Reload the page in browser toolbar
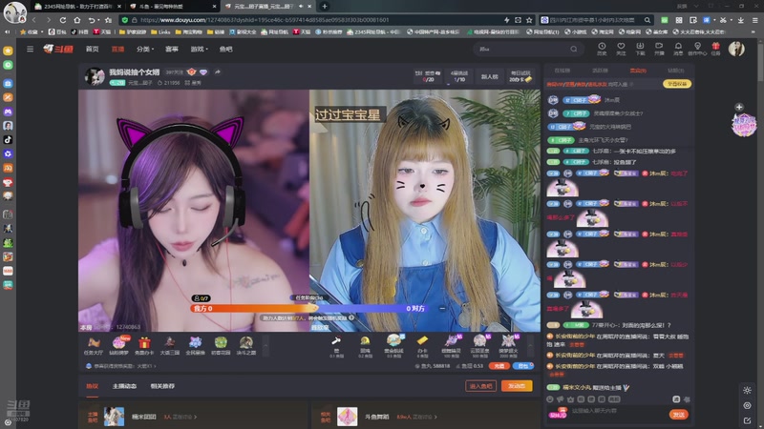Screen dimensions: 764x429 (x=63, y=20)
